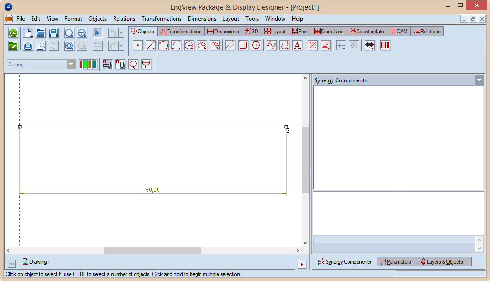Select the Ellipse drawing tool
Image resolution: width=490 pixels, height=281 pixels.
(x=202, y=46)
